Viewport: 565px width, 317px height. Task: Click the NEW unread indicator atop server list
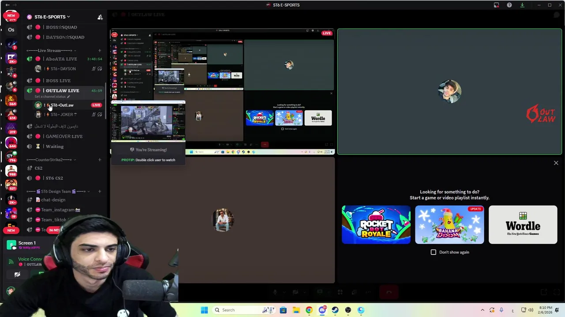(x=11, y=15)
